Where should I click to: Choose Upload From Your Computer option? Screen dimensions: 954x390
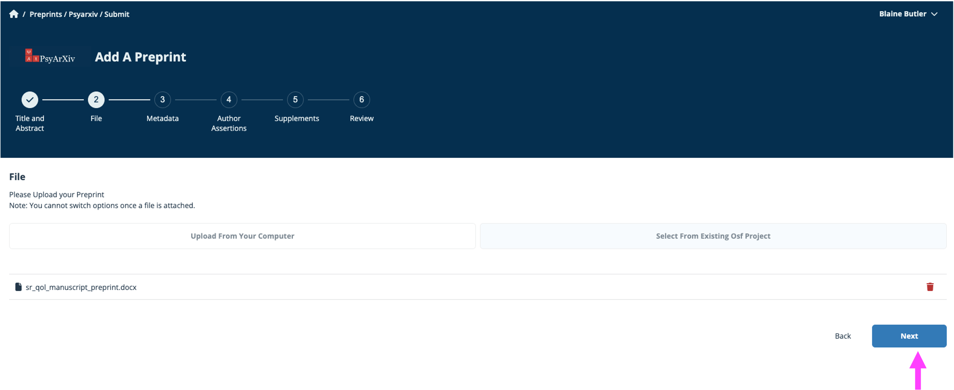coord(242,236)
